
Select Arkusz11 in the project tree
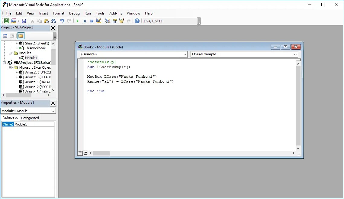point(38,82)
